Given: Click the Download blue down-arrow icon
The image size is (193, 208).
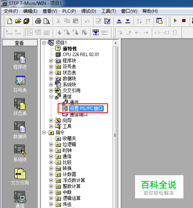Looking at the screenshot, I should 128,21.
